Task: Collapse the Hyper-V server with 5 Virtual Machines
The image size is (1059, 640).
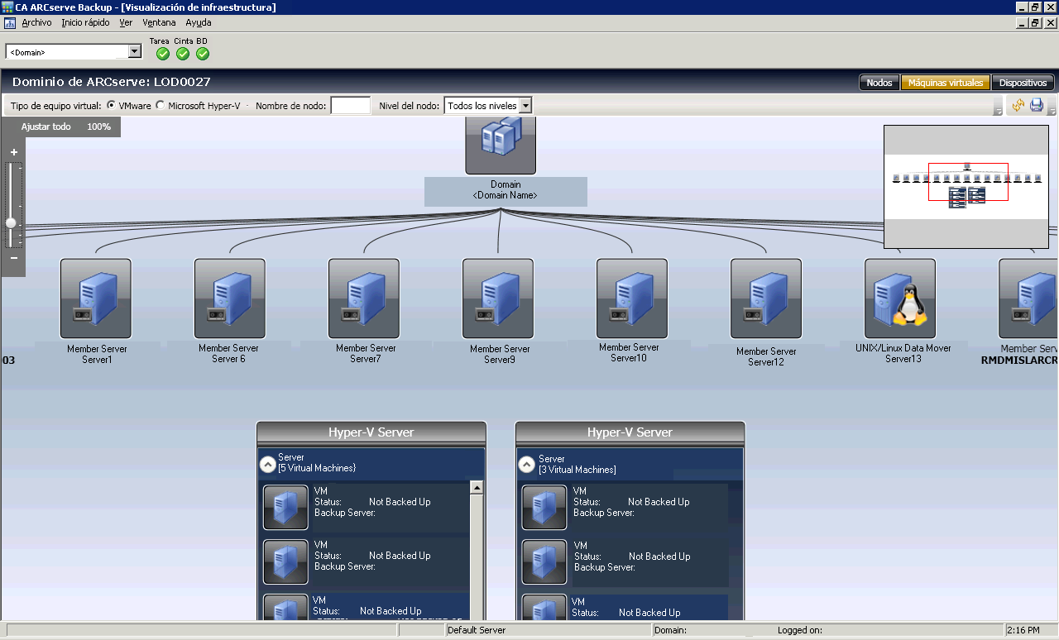Action: [267, 464]
